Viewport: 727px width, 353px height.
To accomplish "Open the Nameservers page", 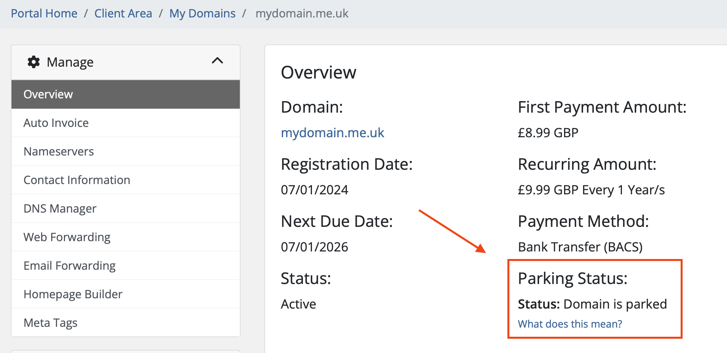I will pos(59,152).
